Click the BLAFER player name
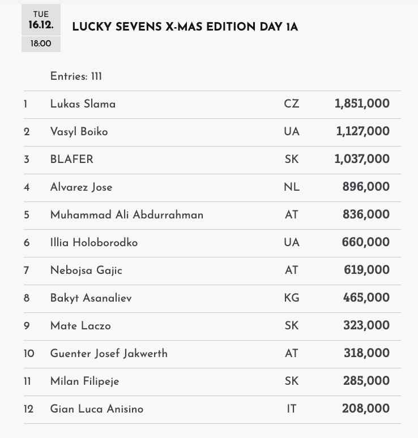Screen dimensions: 418x438 (x=72, y=160)
